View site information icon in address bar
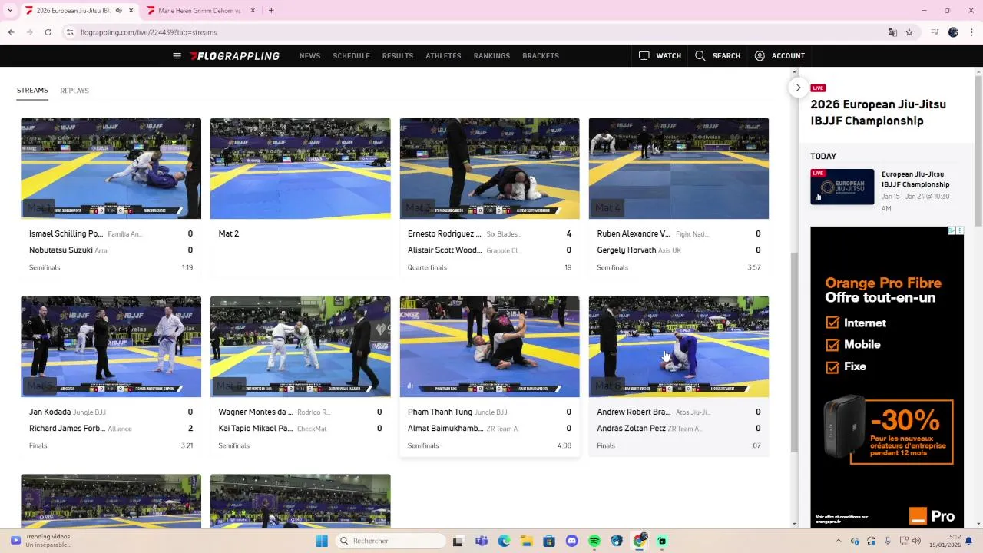This screenshot has height=553, width=983. tap(70, 32)
